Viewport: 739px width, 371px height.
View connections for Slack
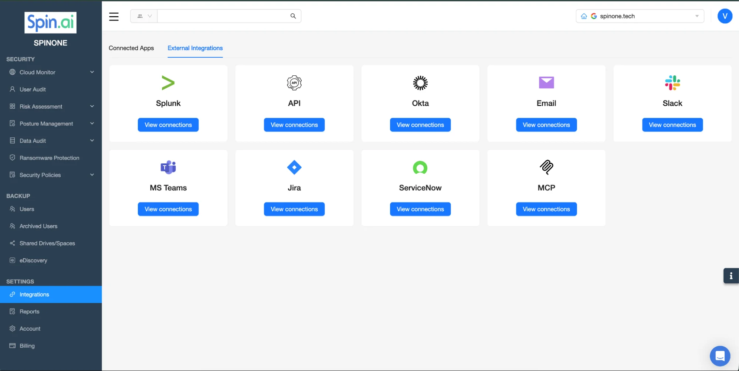[672, 125]
